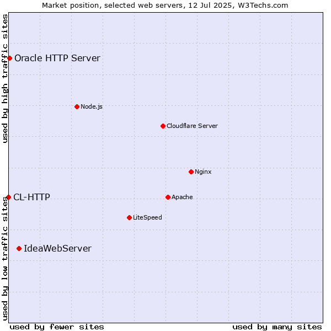Click the LiteSpeed red data point
Screen dimensions: 331x331
pos(130,218)
